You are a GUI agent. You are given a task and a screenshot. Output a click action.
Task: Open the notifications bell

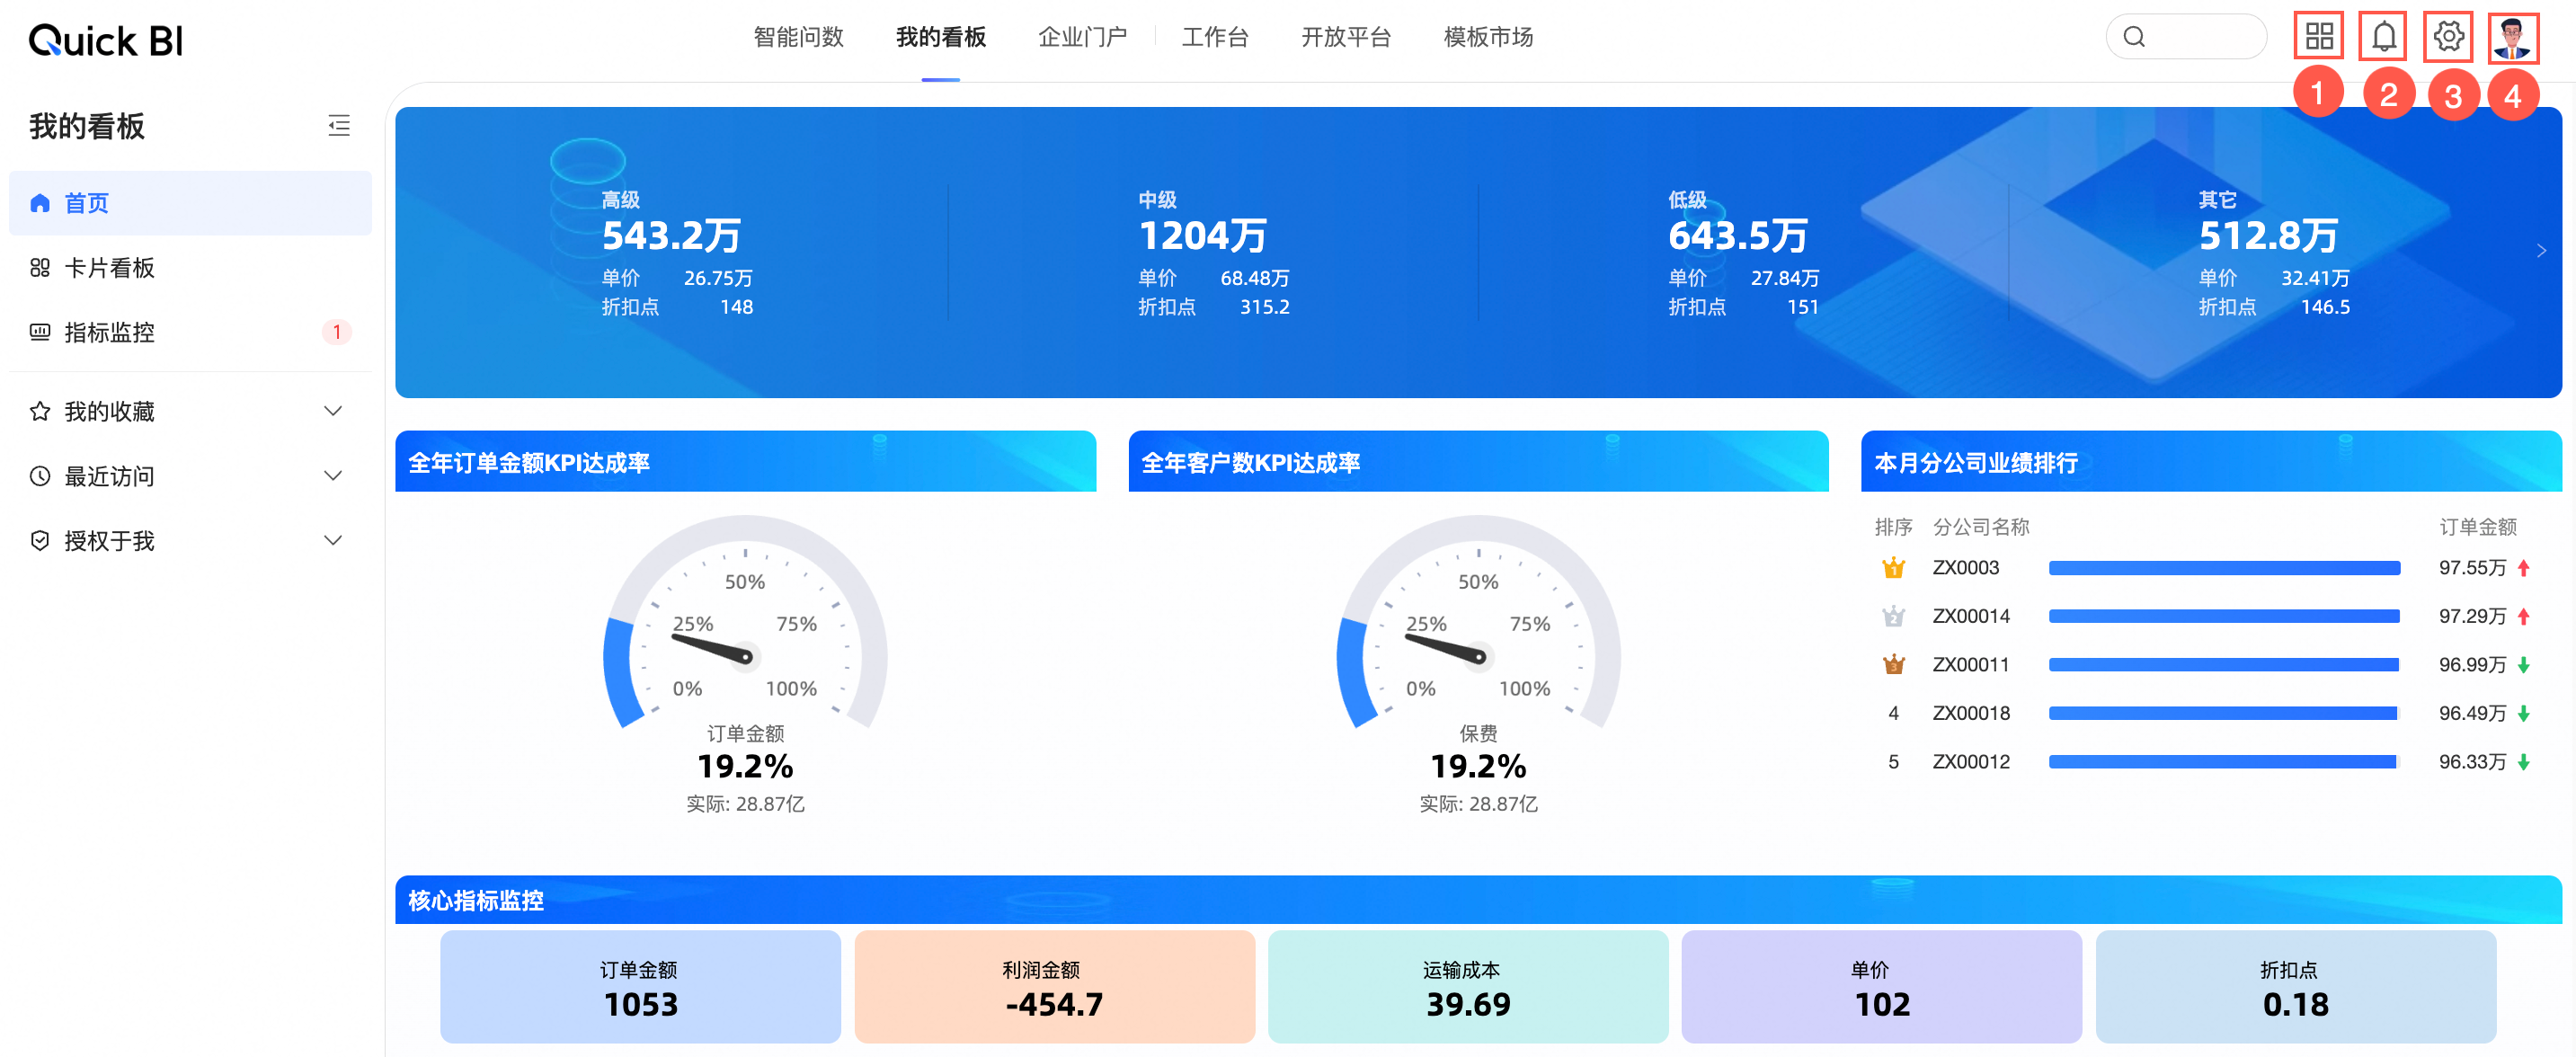point(2383,37)
